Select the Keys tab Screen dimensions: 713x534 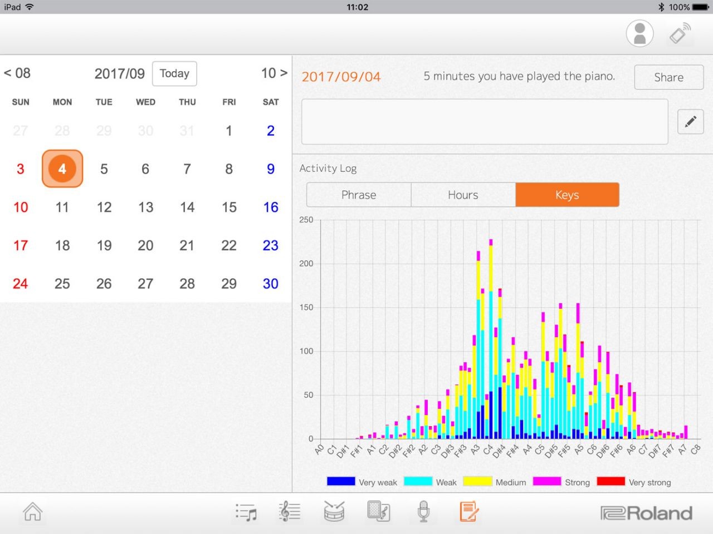point(567,195)
